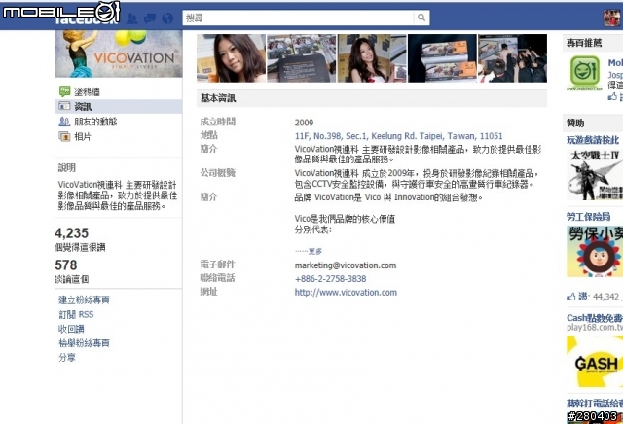This screenshot has width=623, height=424.
Task: Click the VicoVation page cover image
Action: [119, 53]
